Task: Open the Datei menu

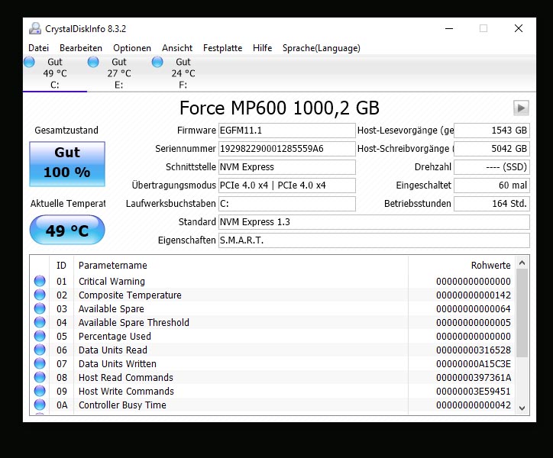Action: click(x=38, y=48)
